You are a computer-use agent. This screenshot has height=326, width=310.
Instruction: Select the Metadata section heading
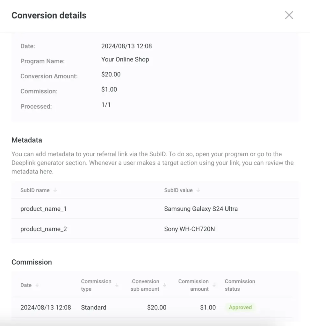click(x=27, y=140)
